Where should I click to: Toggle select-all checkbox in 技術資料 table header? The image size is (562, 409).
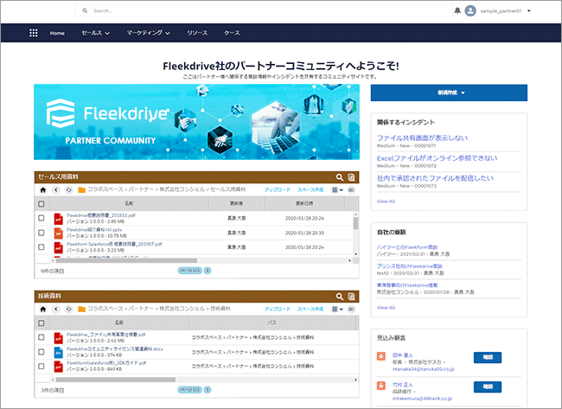click(x=42, y=323)
